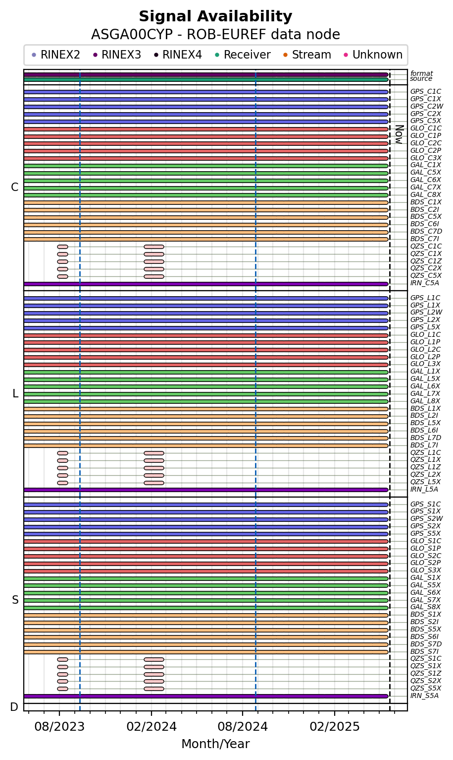The image size is (453, 760).
Task: Click the RINEX2 legend color dot
Action: click(34, 55)
